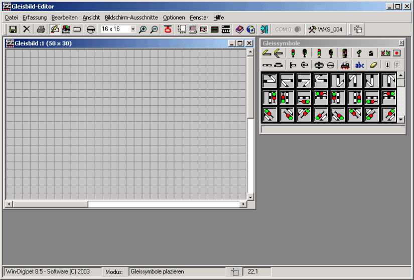
Task: Select the lit red-green two-light signal category
Action: 293,53
